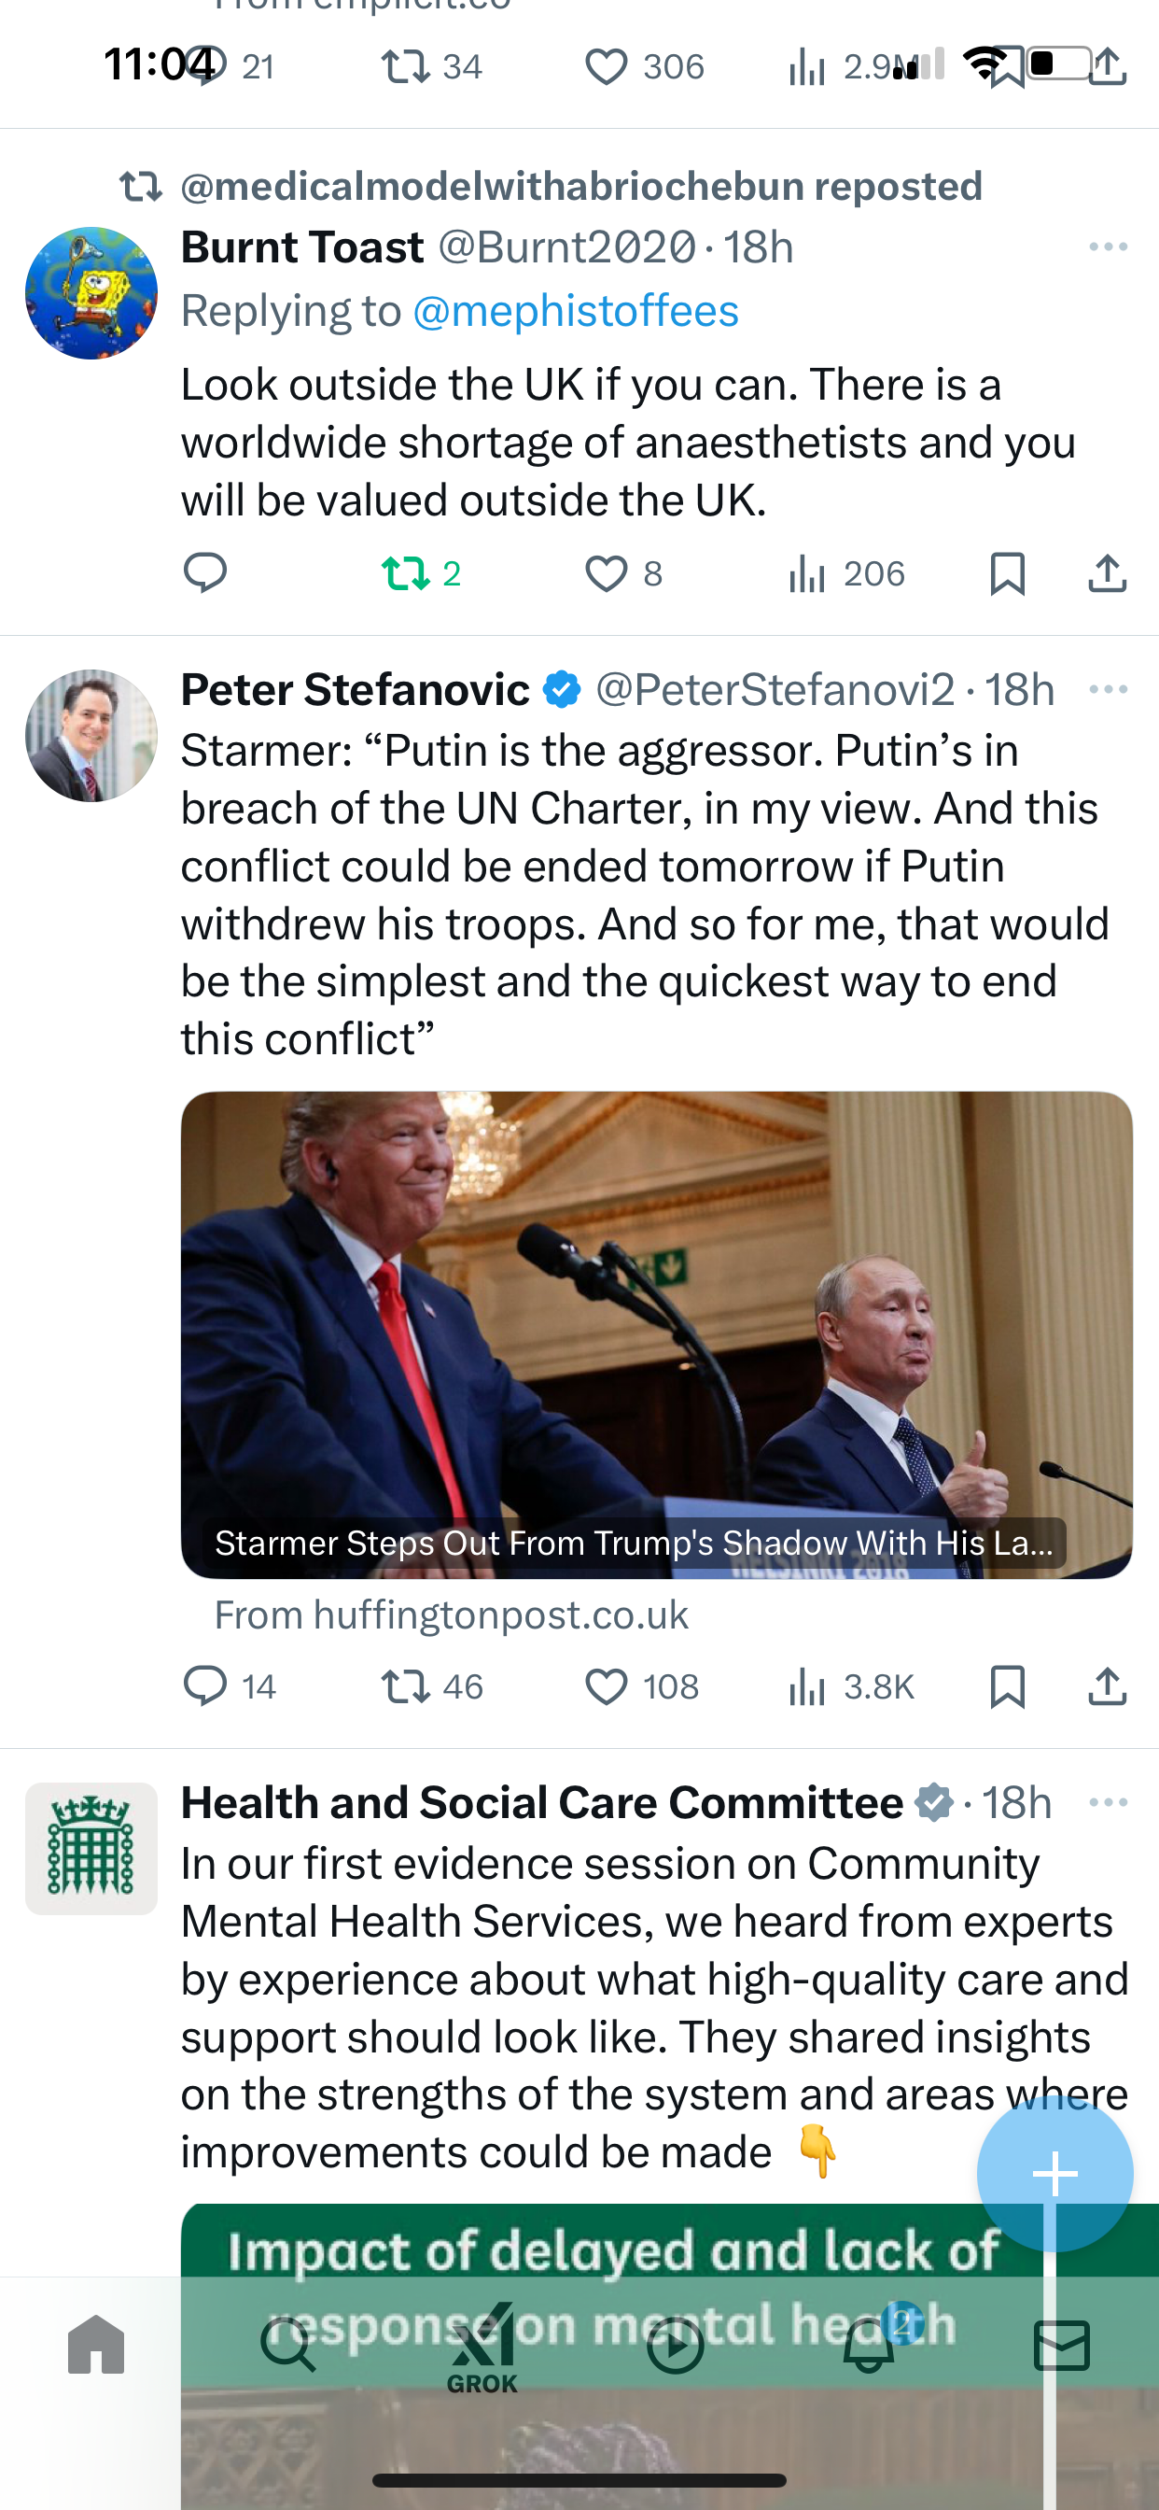Compose a new post with plus button
Image resolution: width=1159 pixels, height=2510 pixels.
click(1054, 2174)
